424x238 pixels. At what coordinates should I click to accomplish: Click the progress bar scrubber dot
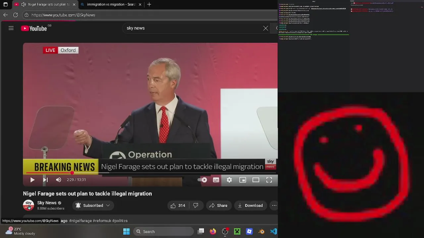click(72, 173)
